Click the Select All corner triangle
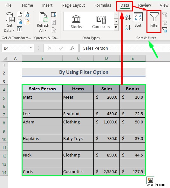The width and height of the screenshot is (170, 188). (x=5, y=59)
